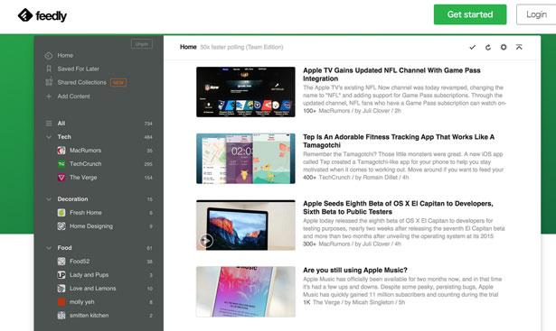This screenshot has width=556, height=331.
Task: Click the Fresh Home feed icon
Action: click(61, 213)
